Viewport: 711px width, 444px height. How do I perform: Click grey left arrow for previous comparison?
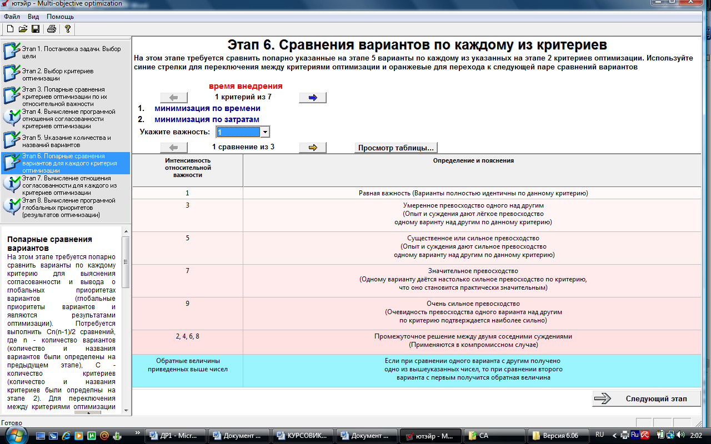[174, 148]
